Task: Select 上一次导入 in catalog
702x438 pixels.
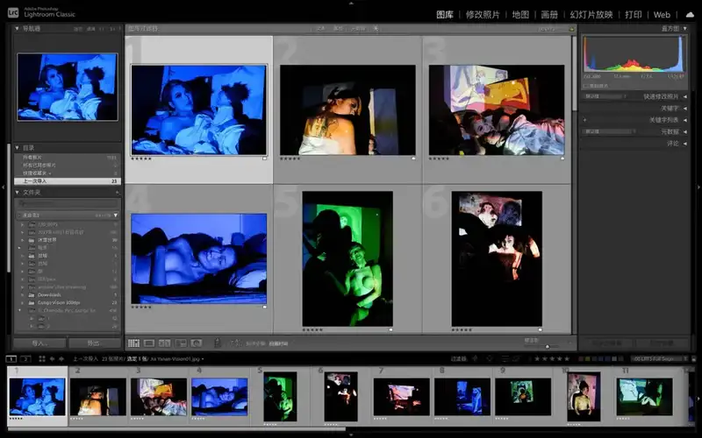Action: click(x=68, y=181)
